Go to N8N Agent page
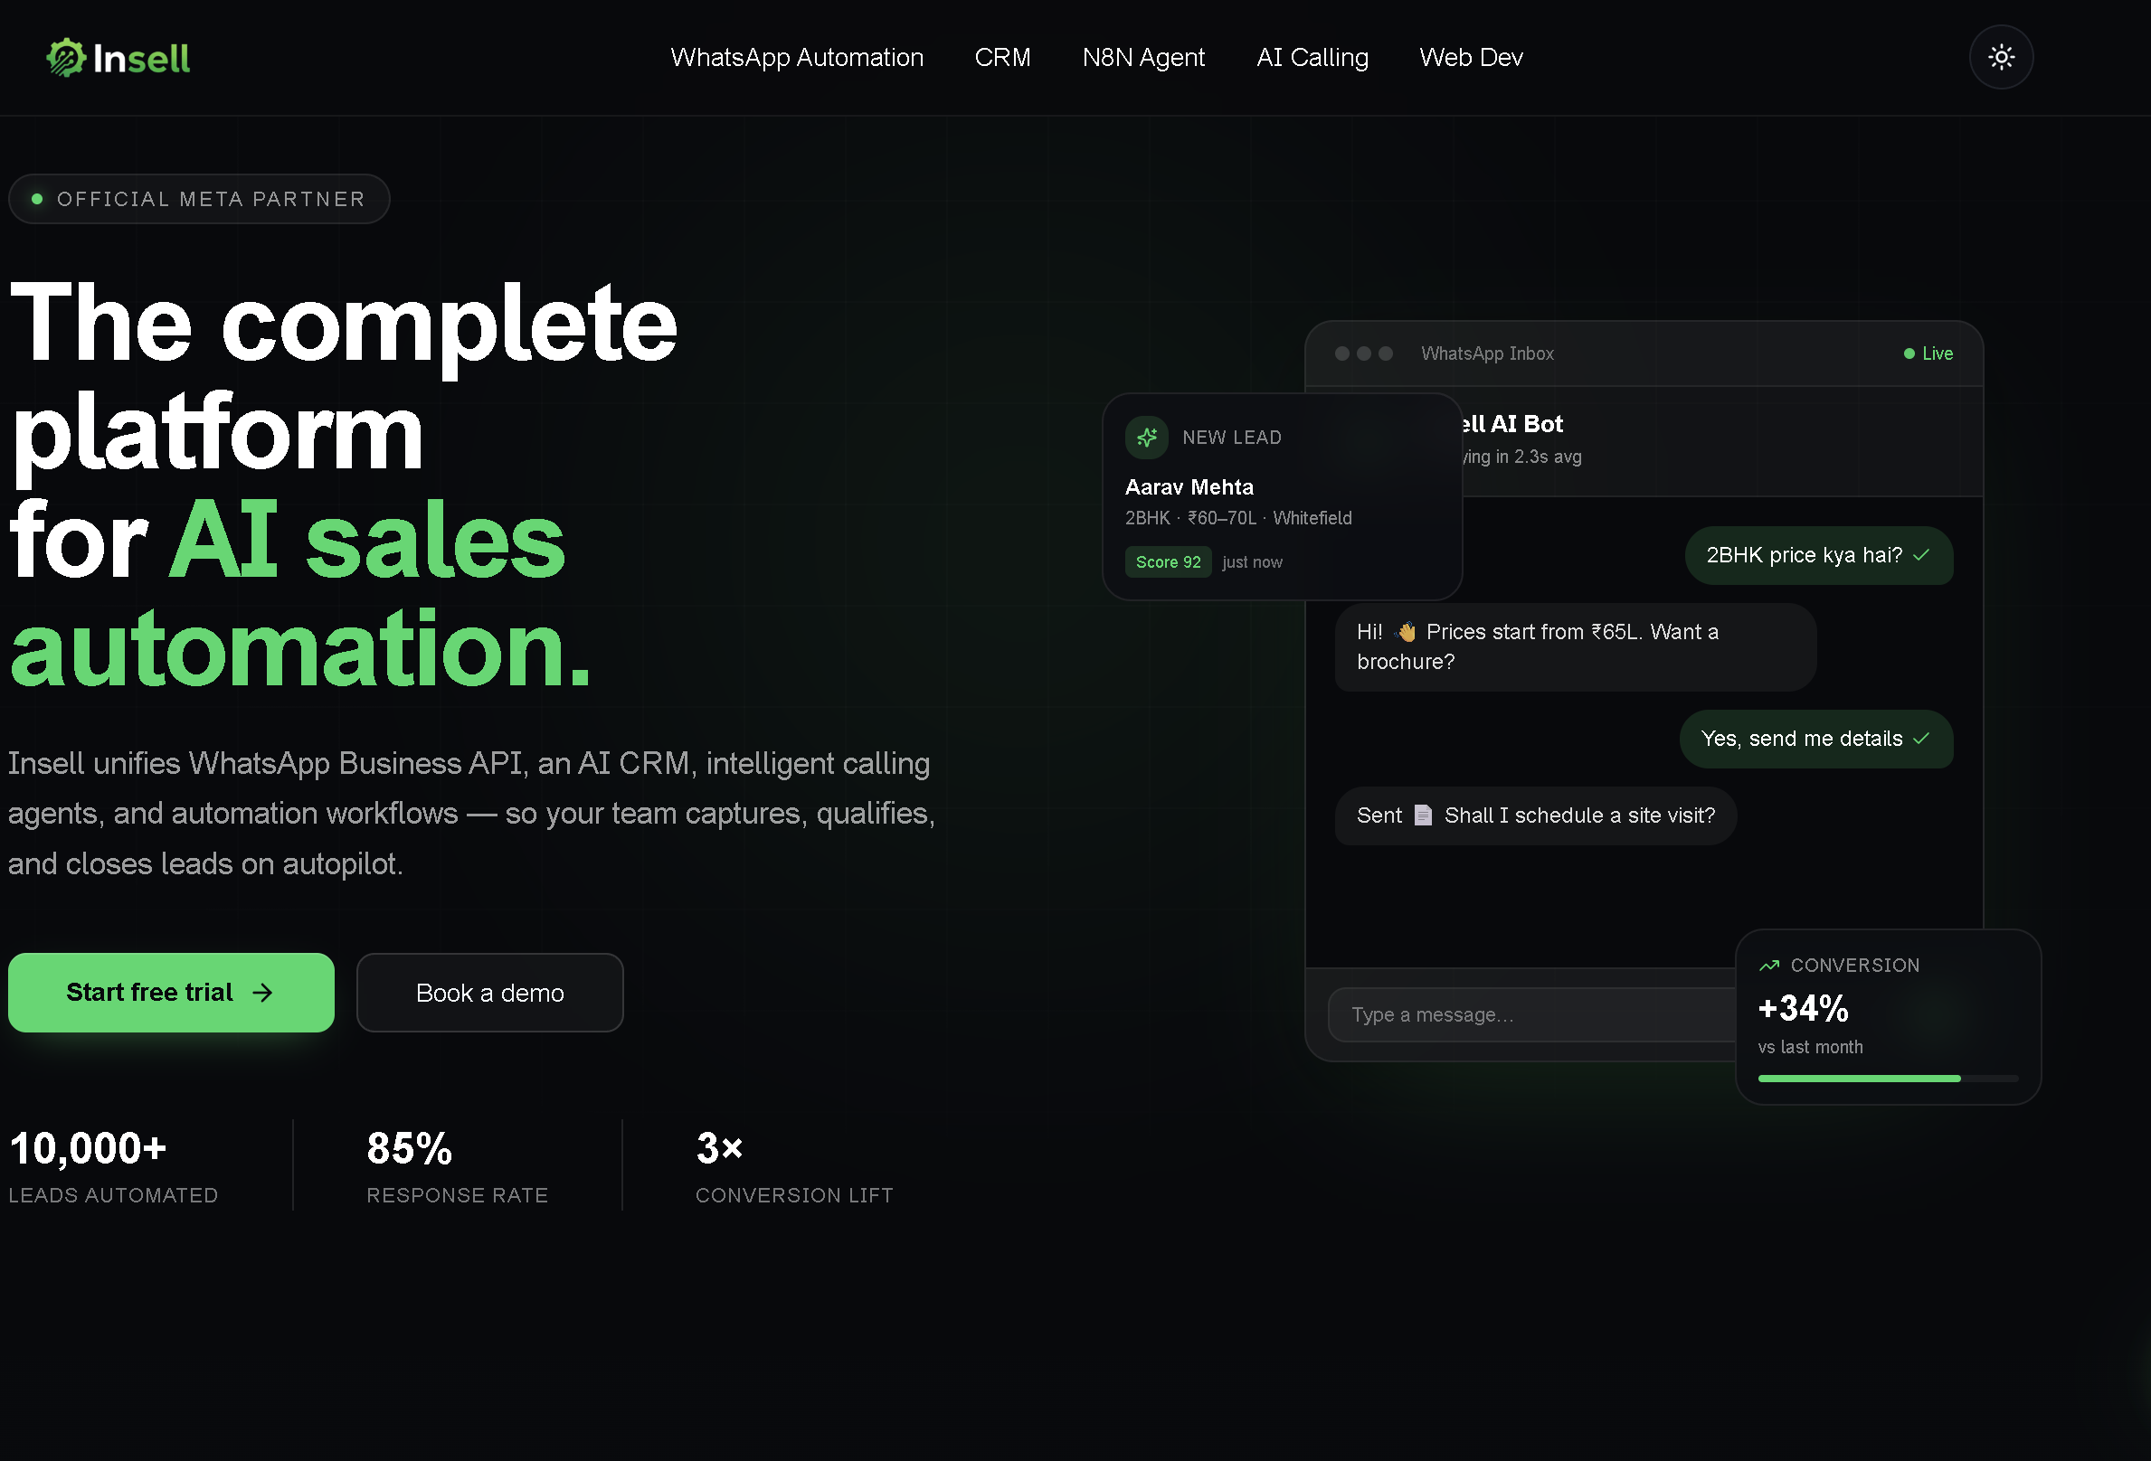 [1143, 57]
